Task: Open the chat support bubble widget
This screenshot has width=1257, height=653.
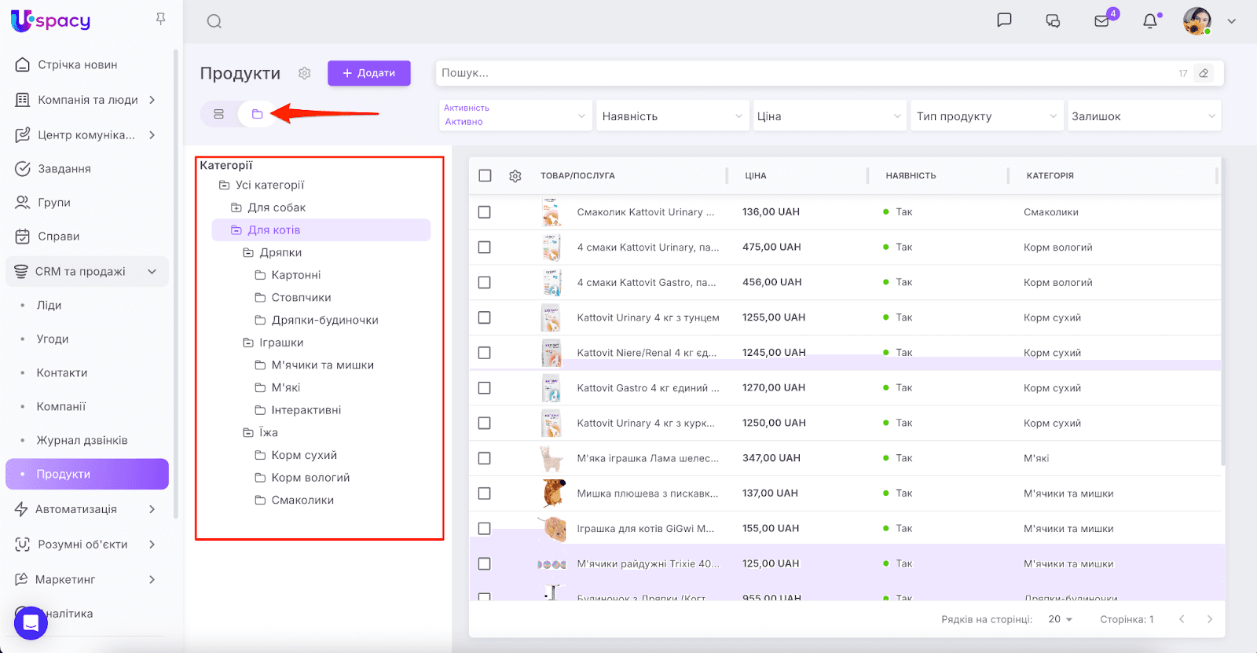Action: pyautogui.click(x=31, y=623)
